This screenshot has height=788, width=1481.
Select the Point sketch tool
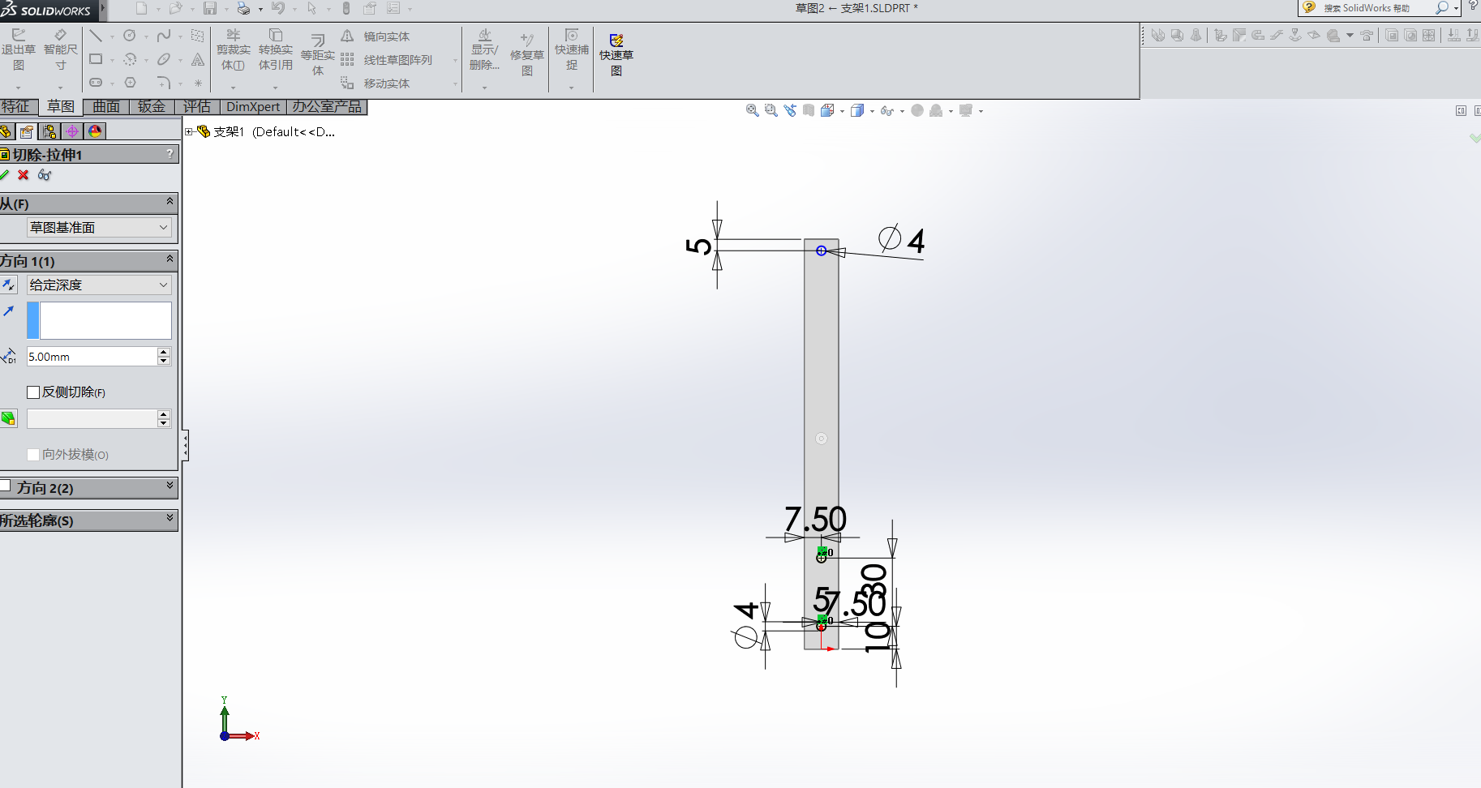click(198, 83)
